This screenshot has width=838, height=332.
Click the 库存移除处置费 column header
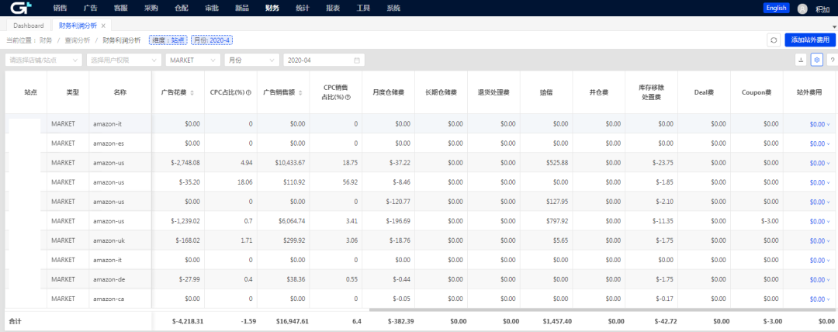pyautogui.click(x=651, y=92)
